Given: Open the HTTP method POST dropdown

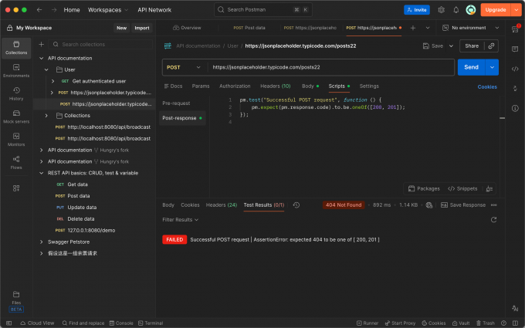Looking at the screenshot, I should point(184,67).
